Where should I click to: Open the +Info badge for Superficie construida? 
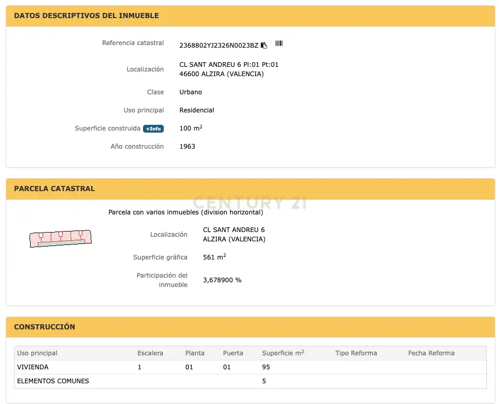(x=153, y=128)
